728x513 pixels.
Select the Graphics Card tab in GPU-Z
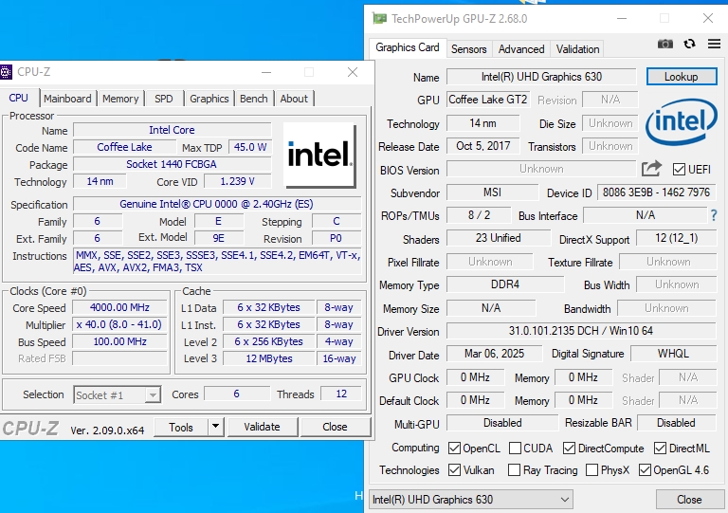coord(408,47)
